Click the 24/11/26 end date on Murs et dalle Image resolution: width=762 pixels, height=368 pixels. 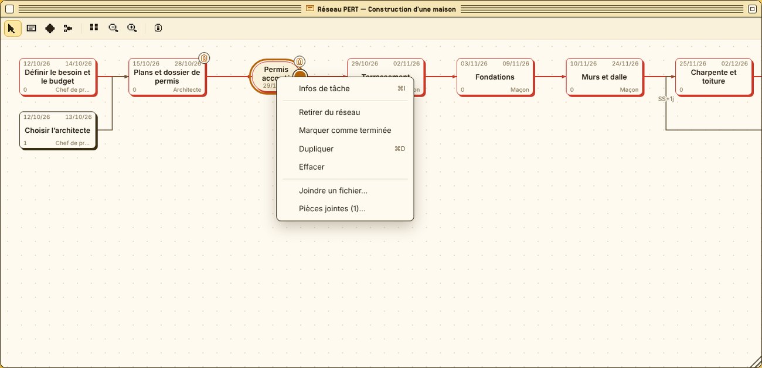pos(625,64)
